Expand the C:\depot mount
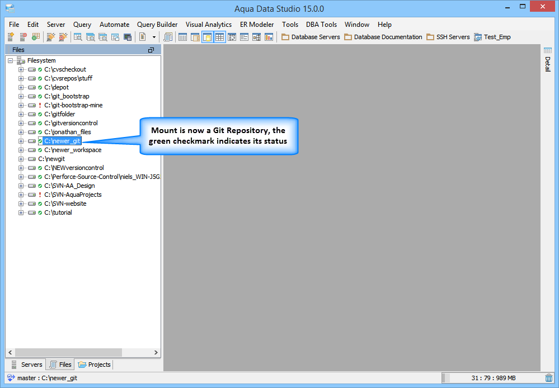 21,87
